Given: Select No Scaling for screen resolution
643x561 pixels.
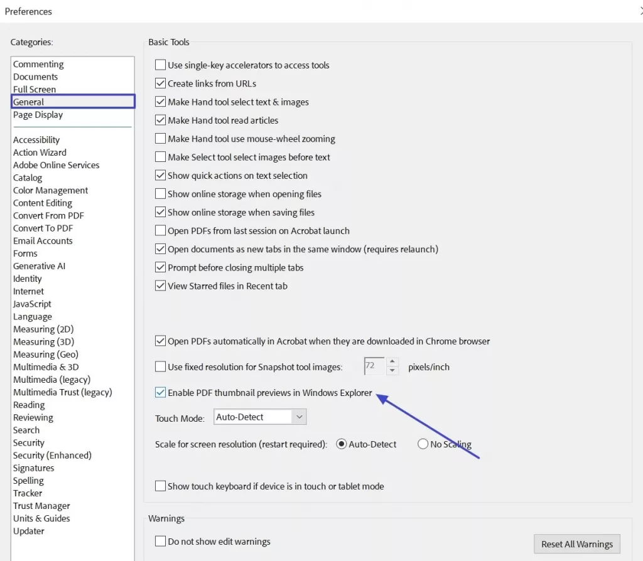Looking at the screenshot, I should 423,444.
